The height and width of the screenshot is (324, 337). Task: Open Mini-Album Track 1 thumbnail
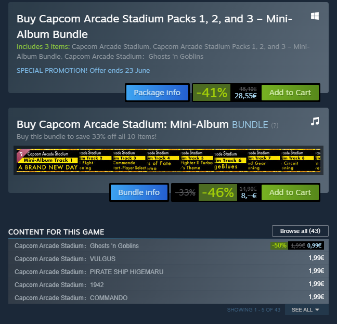[47, 161]
